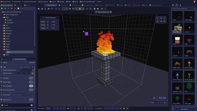Viewport: 197px width, 111px height.
Task: Toggle the Blocks Sight switch
Action: pyautogui.click(x=31, y=82)
